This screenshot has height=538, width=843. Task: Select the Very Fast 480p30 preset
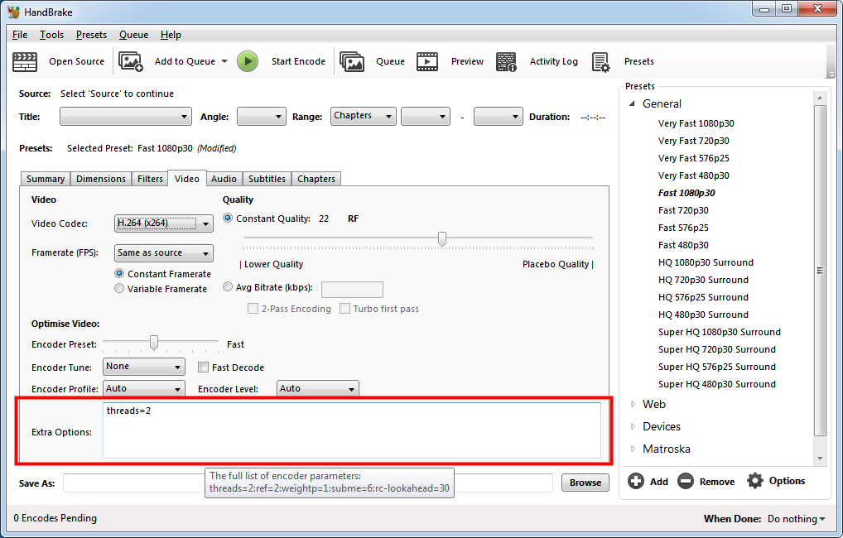pyautogui.click(x=694, y=175)
